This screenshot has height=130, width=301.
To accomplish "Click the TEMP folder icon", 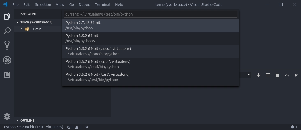I will [27, 29].
